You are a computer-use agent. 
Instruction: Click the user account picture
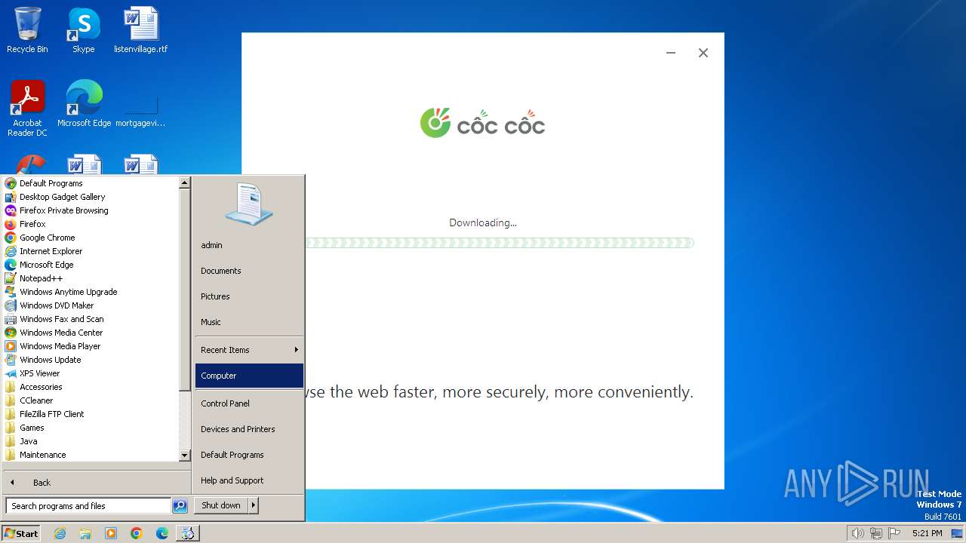249,204
